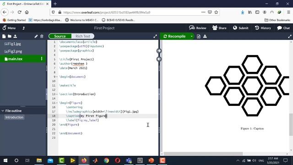Open the Firefox downloads icon
The height and width of the screenshot is (165, 293).
tap(243, 12)
